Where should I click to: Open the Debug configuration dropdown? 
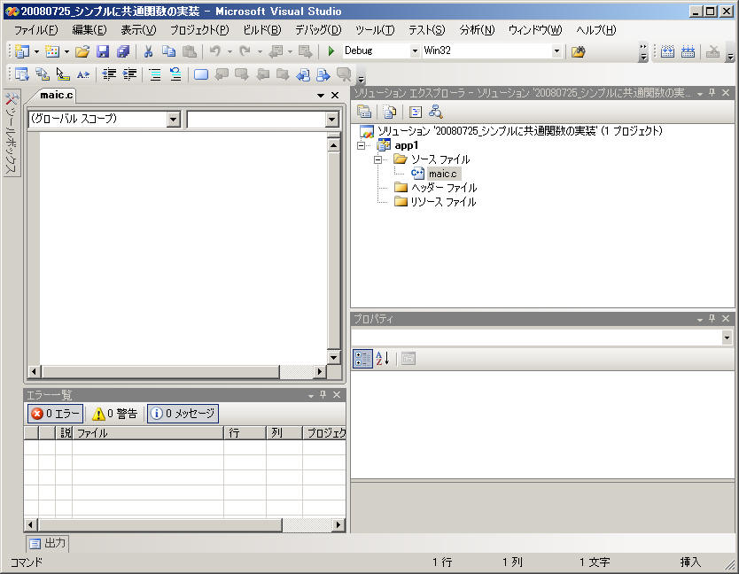(x=415, y=51)
